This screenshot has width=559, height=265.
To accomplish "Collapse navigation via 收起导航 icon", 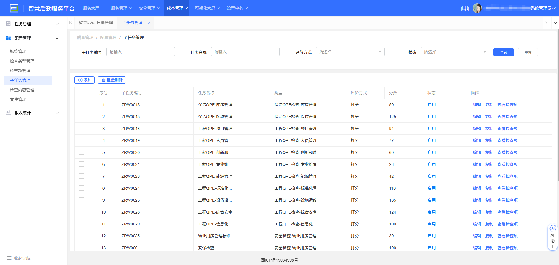I will (x=10, y=258).
